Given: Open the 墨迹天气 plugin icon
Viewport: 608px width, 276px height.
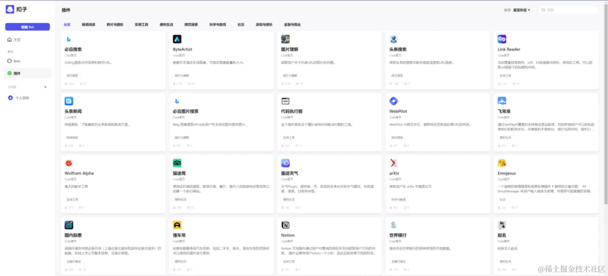Looking at the screenshot, I should [x=285, y=163].
